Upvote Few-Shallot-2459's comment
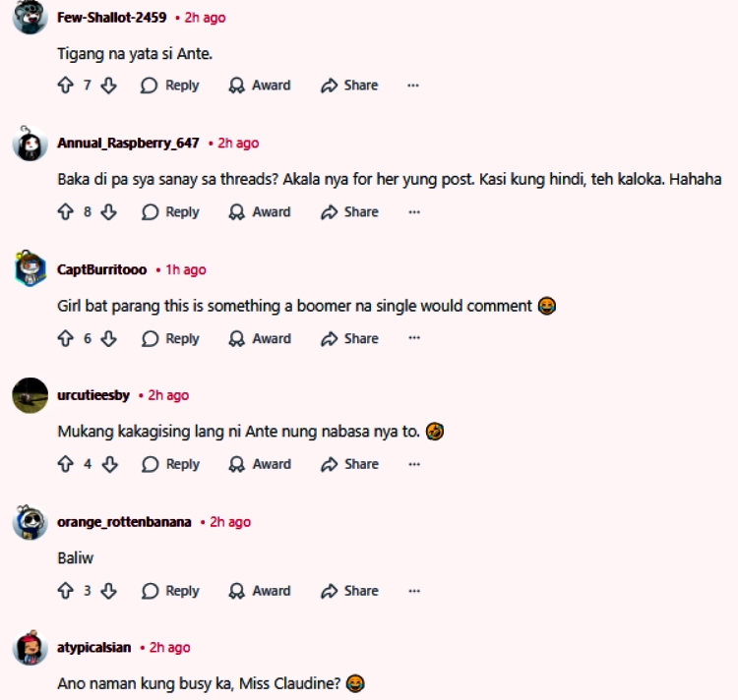Viewport: 738px width, 700px height. point(66,86)
